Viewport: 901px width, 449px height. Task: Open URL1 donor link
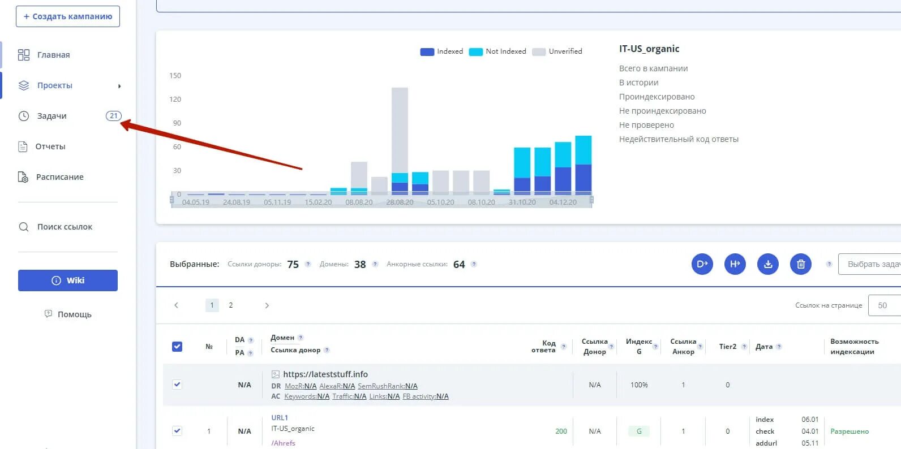coord(280,418)
